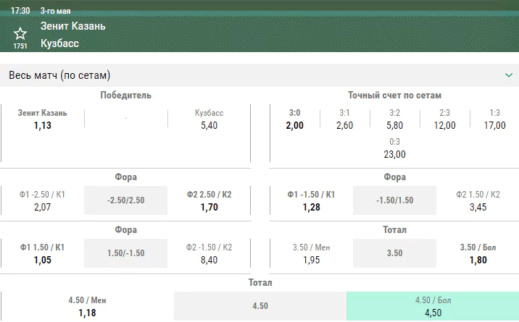Click the 1.50/-1.50 handicap value cell
Viewport: 519px width, 322px height.
pyautogui.click(x=126, y=253)
